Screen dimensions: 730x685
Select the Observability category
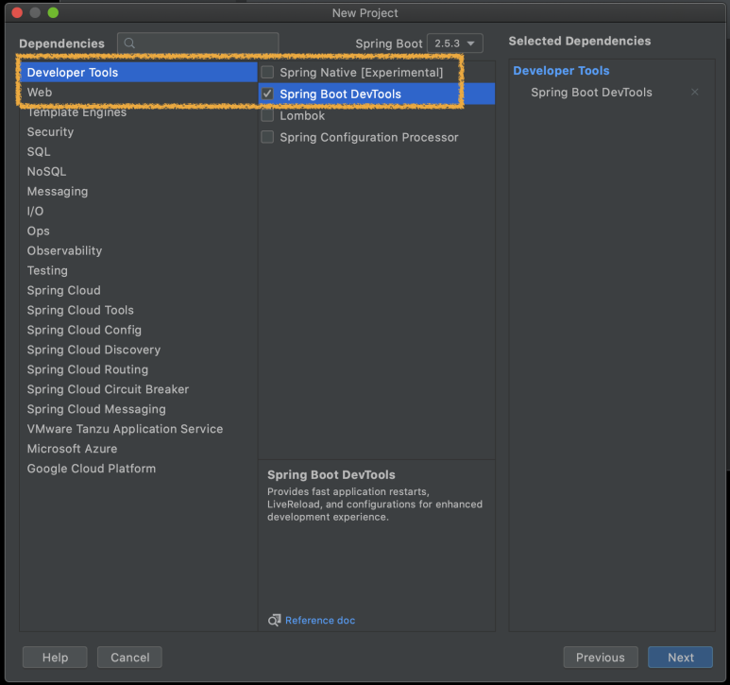(138, 250)
